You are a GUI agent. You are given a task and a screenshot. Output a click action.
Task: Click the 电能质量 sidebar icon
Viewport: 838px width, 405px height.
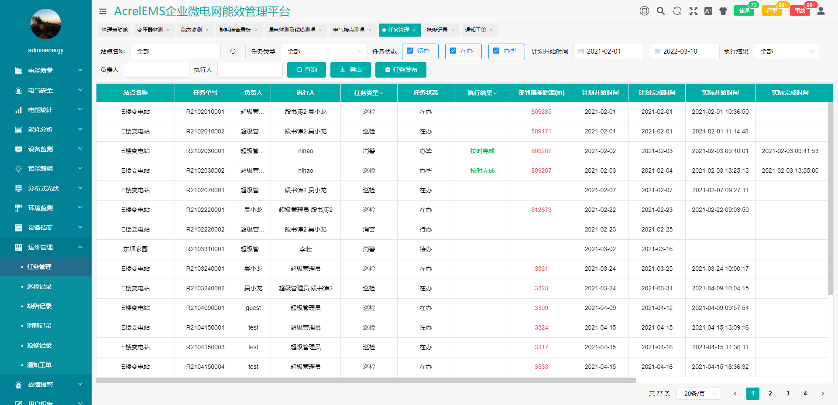[18, 71]
